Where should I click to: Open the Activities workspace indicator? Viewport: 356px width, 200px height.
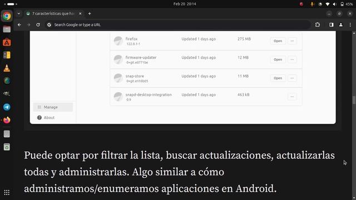(11, 4)
